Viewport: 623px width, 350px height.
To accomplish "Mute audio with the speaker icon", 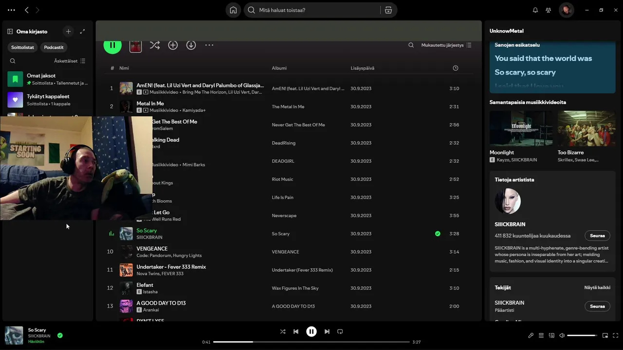I will click(562, 335).
